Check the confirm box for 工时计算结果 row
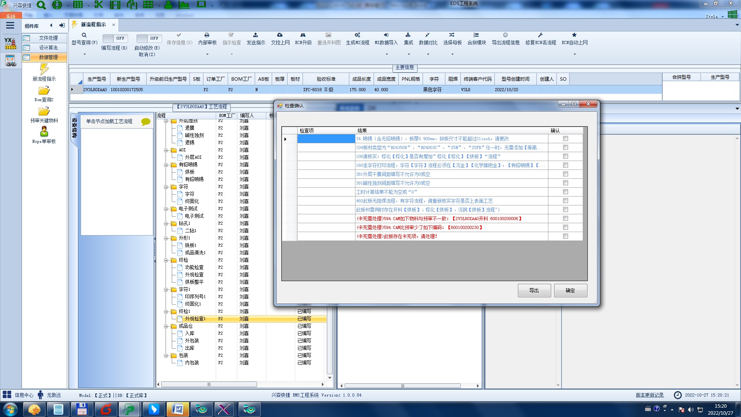The width and height of the screenshot is (741, 417). (x=565, y=192)
